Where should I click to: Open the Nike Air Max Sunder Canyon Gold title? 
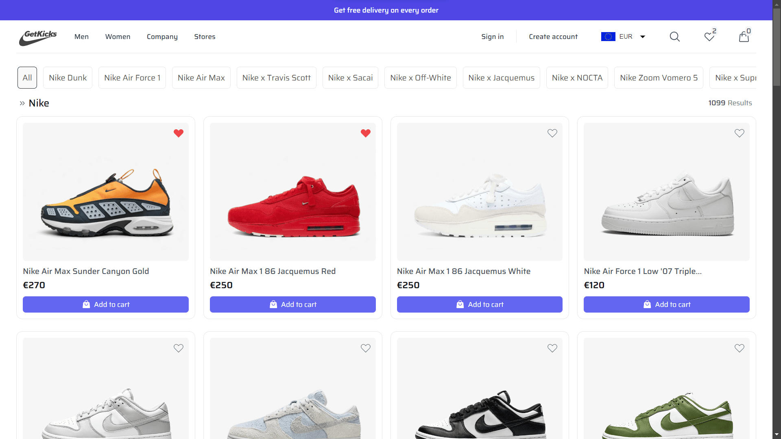point(86,271)
